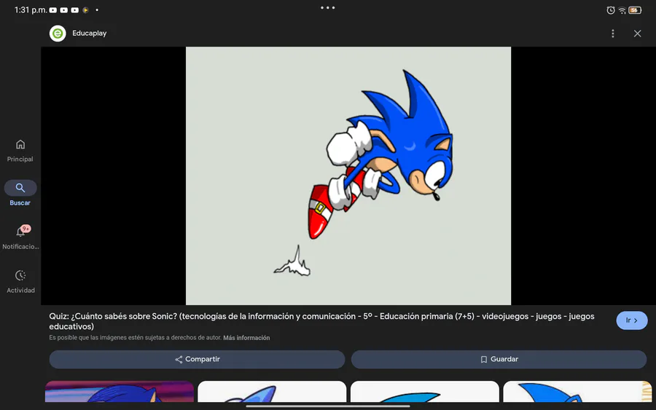Tap the alarm clock status icon
The width and height of the screenshot is (656, 410).
(x=610, y=10)
